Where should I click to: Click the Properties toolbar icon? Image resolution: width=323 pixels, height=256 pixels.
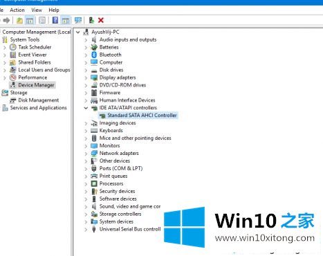[42, 20]
